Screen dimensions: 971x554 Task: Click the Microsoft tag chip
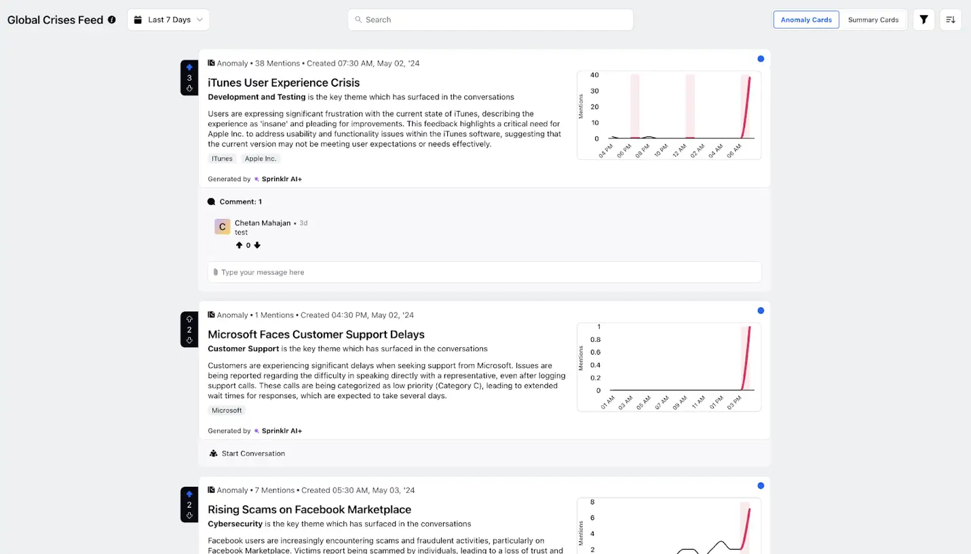click(x=227, y=410)
